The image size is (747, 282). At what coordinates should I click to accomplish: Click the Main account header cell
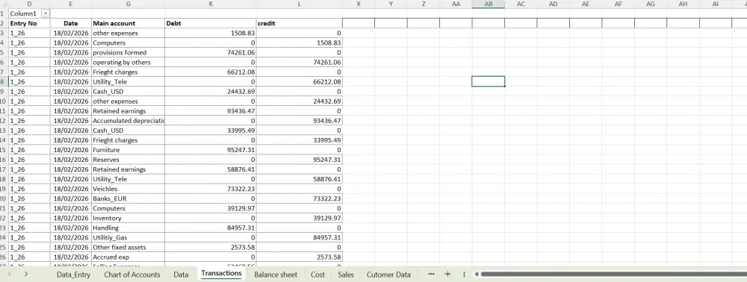tap(128, 23)
